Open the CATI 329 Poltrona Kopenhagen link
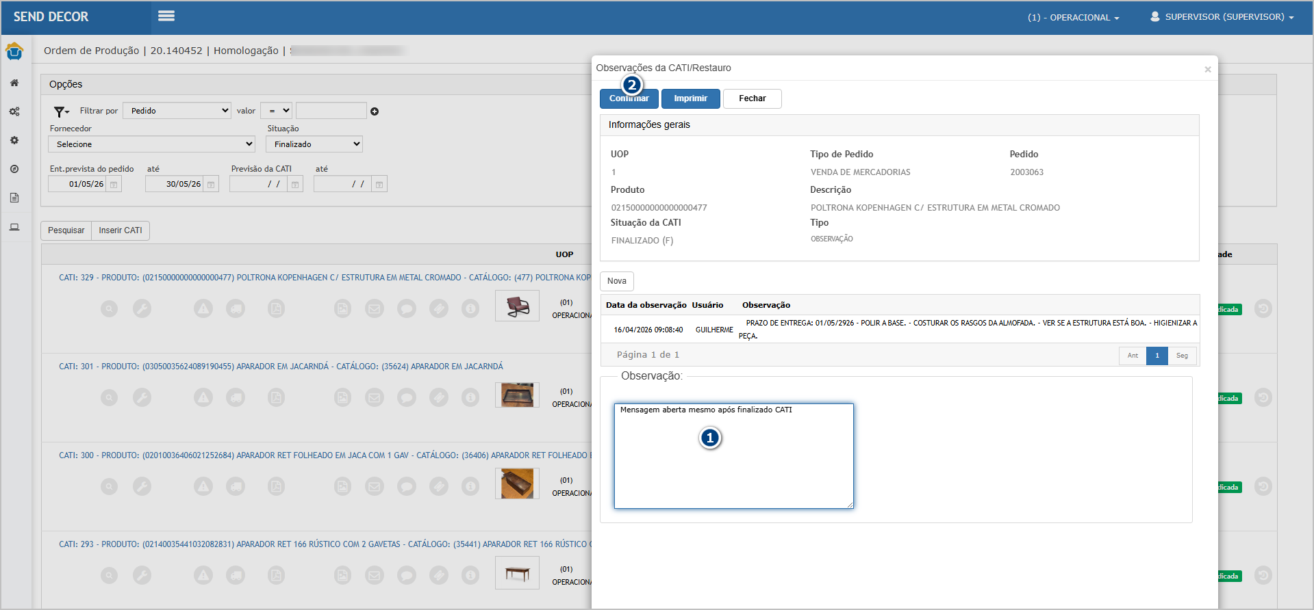 point(325,278)
